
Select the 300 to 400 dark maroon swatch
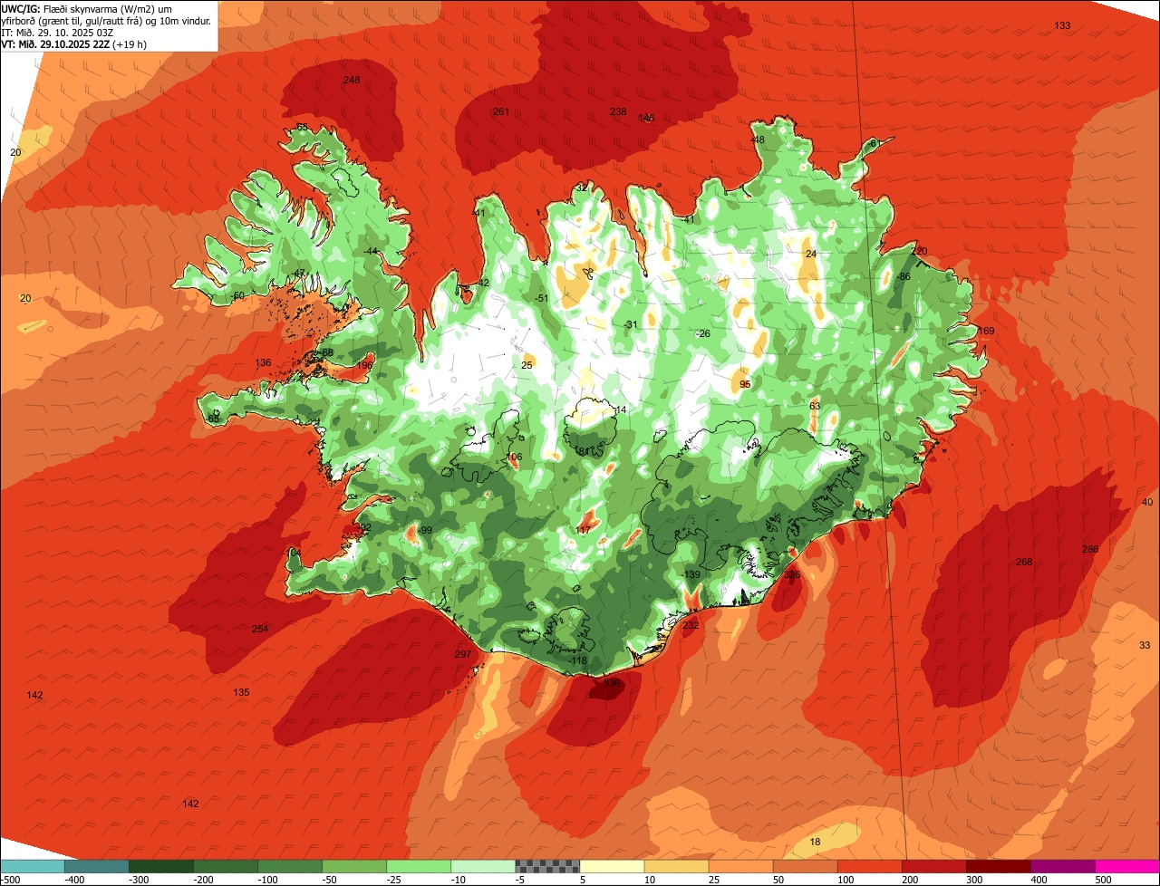(x=998, y=866)
